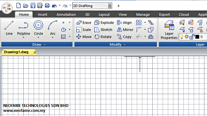Viewport: 207px width, 116px height.
Task: Open the Array tool dropdown arrow
Action: coord(145,23)
